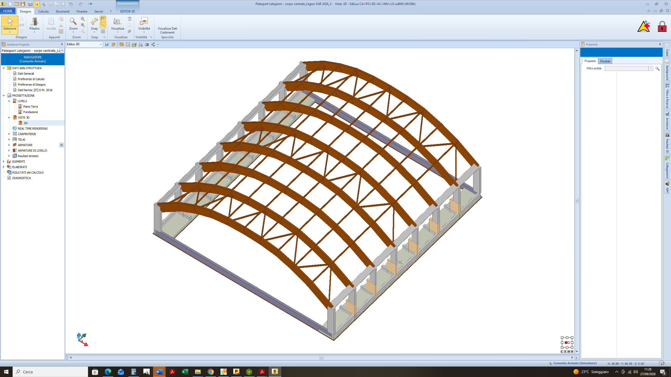Open the HOME menu
Viewport: 671px width, 377px height.
click(x=8, y=11)
